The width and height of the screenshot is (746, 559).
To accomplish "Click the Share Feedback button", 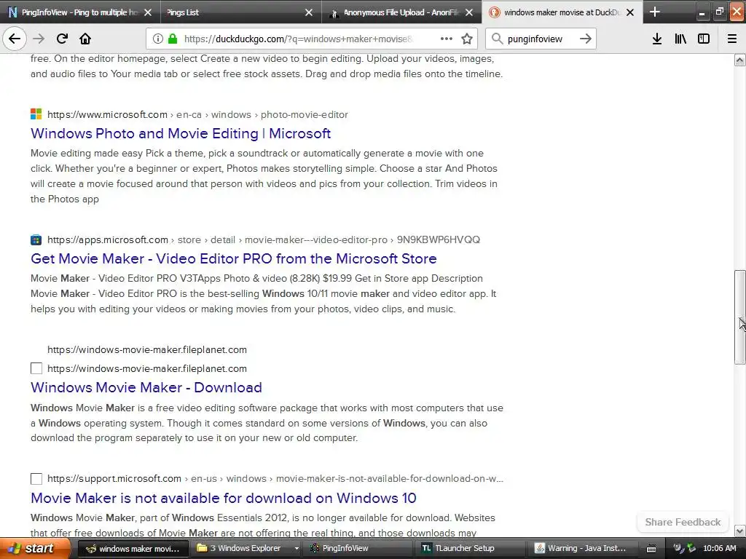I will pyautogui.click(x=683, y=522).
